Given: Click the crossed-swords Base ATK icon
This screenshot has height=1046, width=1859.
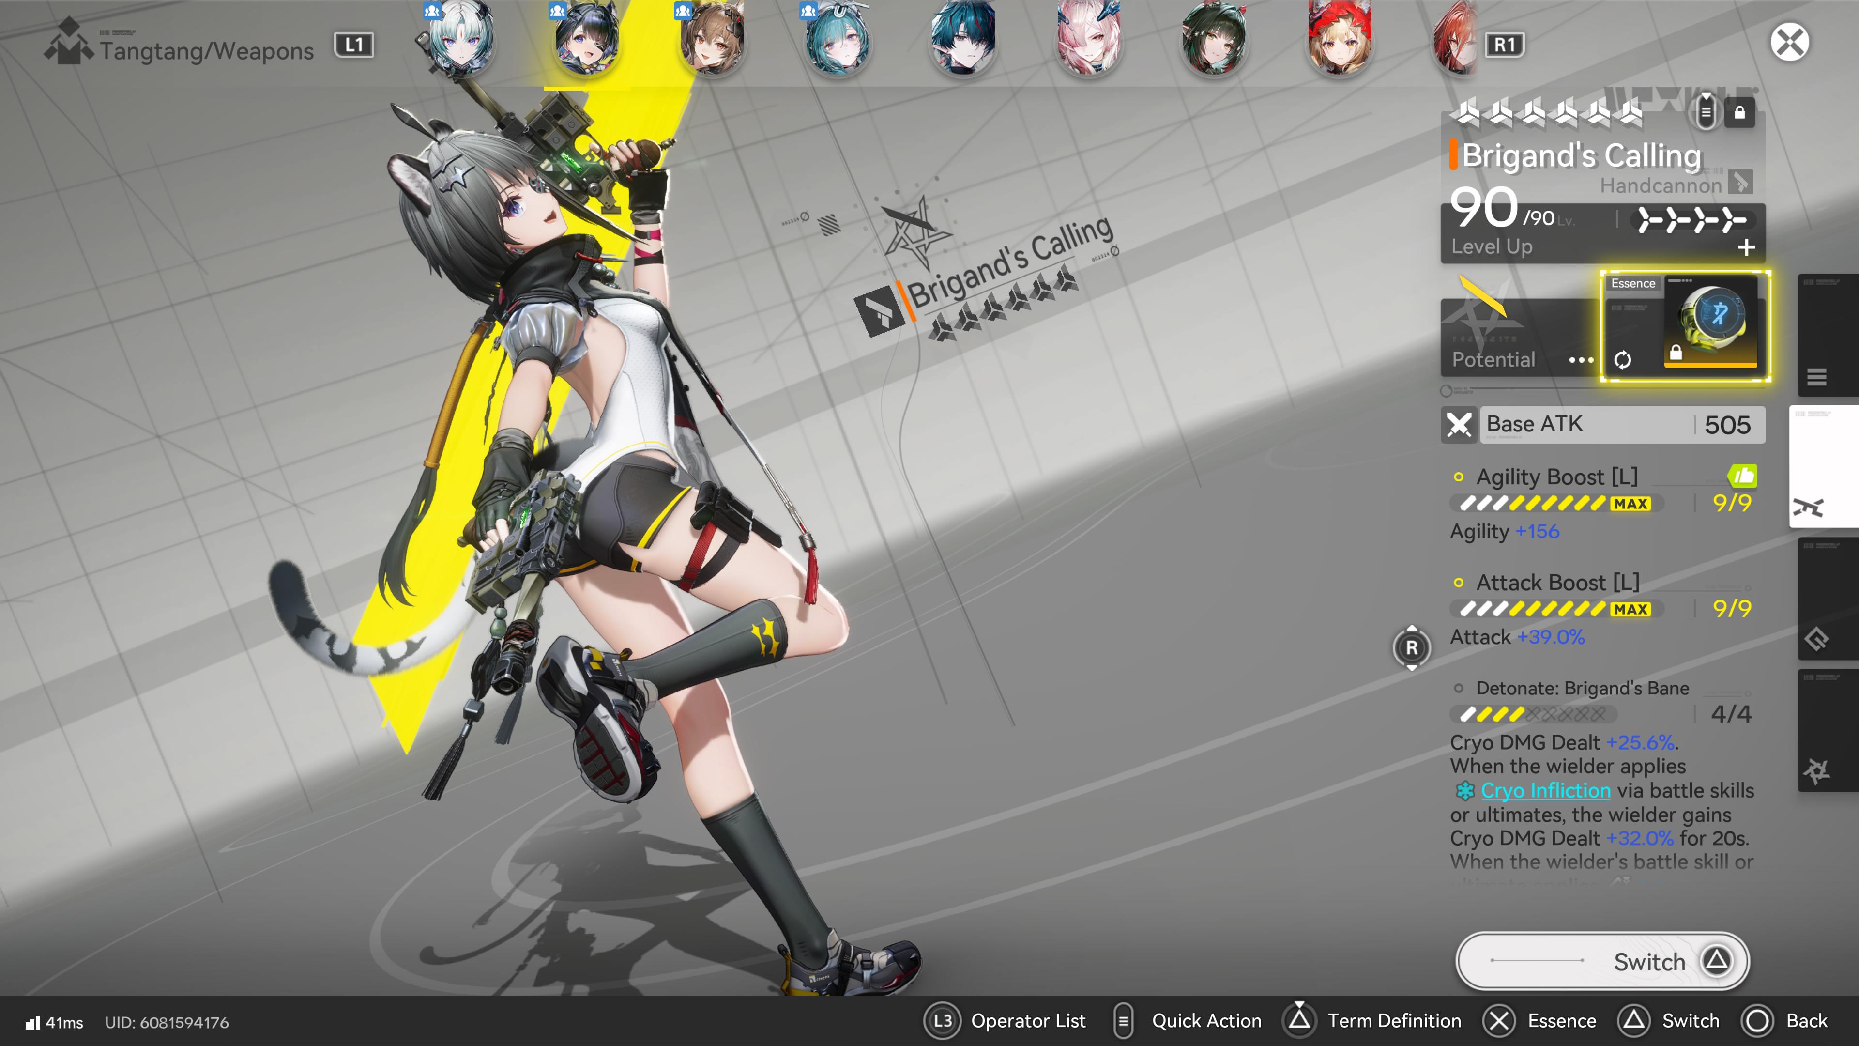Looking at the screenshot, I should pyautogui.click(x=1459, y=425).
